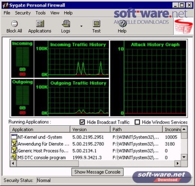Click the Security Status Normal field
The image size is (195, 186).
click(85, 180)
